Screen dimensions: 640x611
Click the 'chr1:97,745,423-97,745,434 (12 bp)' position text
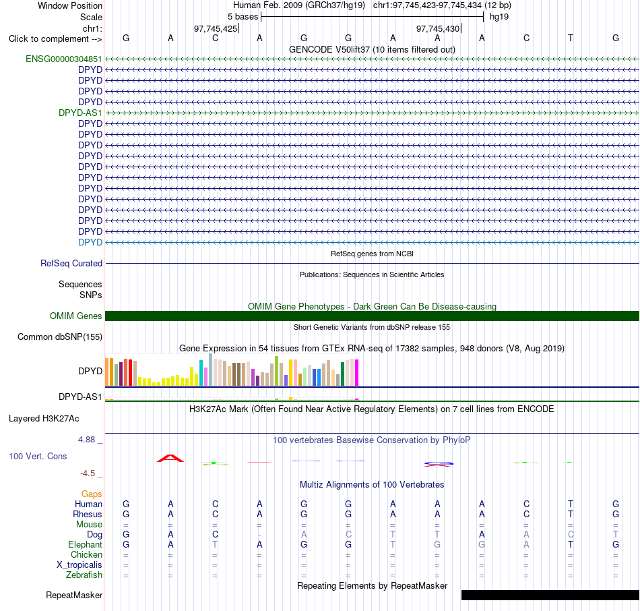coord(442,5)
